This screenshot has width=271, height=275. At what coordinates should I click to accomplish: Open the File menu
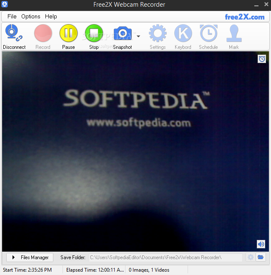(x=12, y=17)
